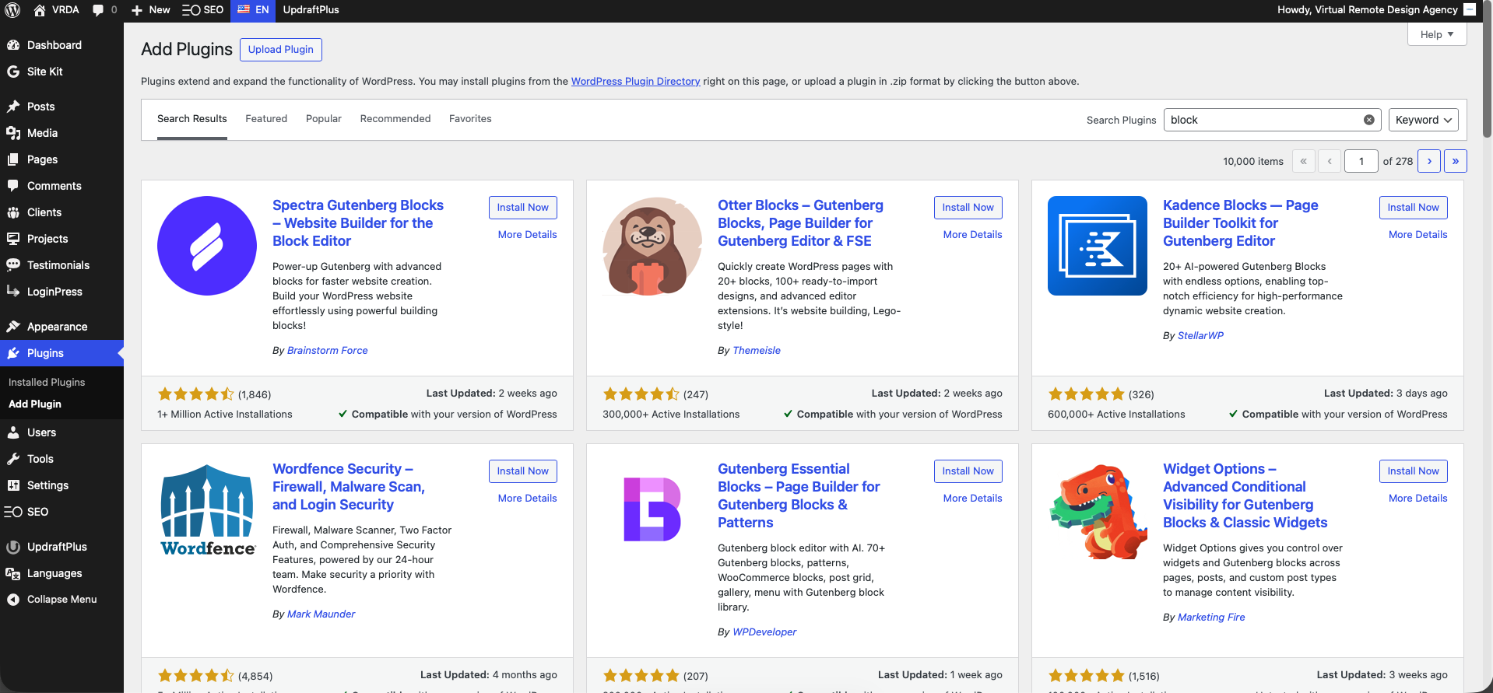Click the user avatar in admin bar
Screen dimensions: 1493x693
coord(1470,9)
